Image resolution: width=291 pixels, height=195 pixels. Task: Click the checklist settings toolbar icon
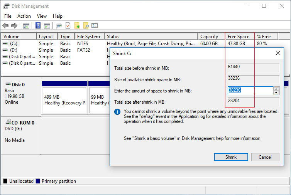click(95, 26)
